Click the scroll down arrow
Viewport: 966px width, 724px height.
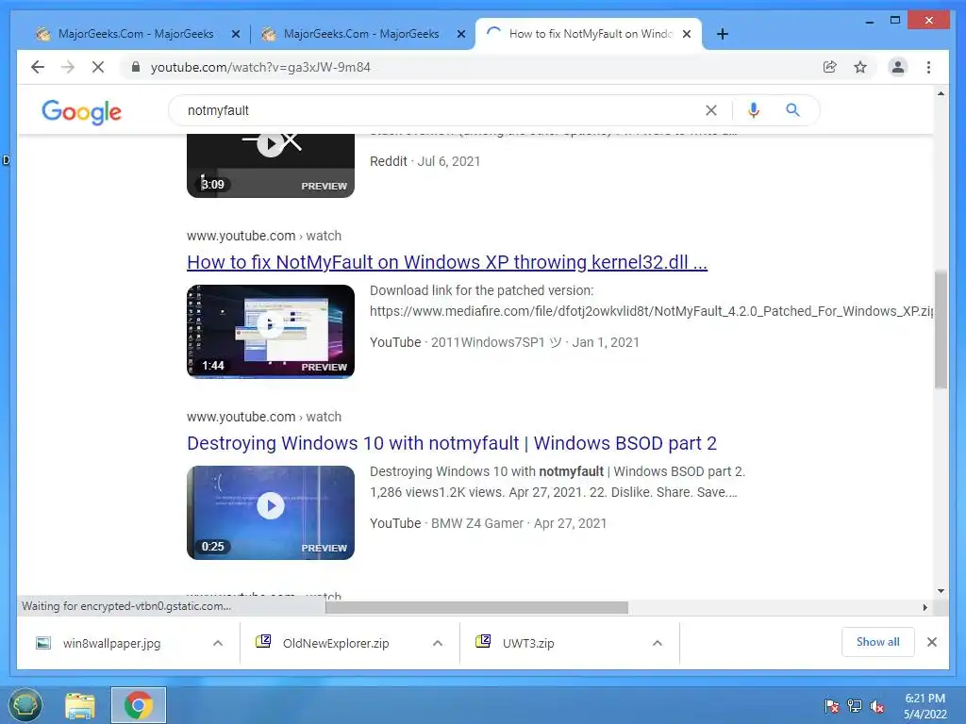click(x=941, y=591)
